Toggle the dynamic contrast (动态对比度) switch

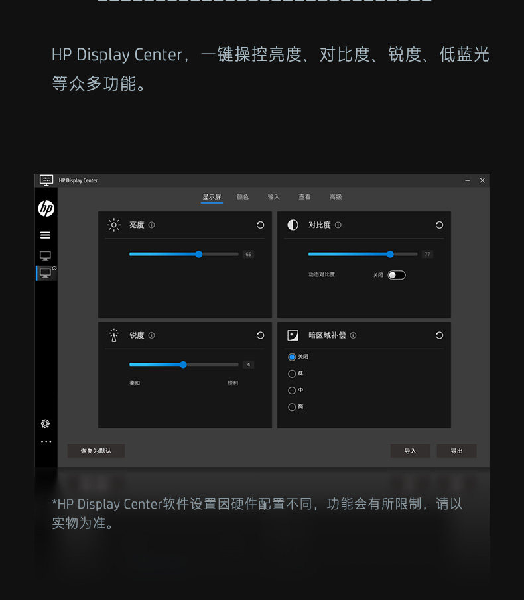click(397, 275)
